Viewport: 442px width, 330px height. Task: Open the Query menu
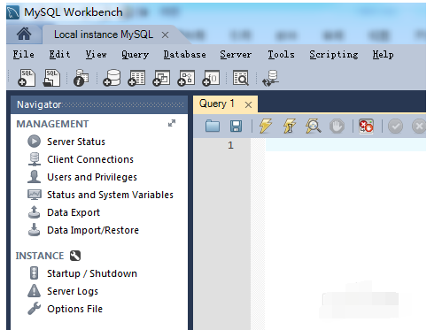(x=135, y=55)
